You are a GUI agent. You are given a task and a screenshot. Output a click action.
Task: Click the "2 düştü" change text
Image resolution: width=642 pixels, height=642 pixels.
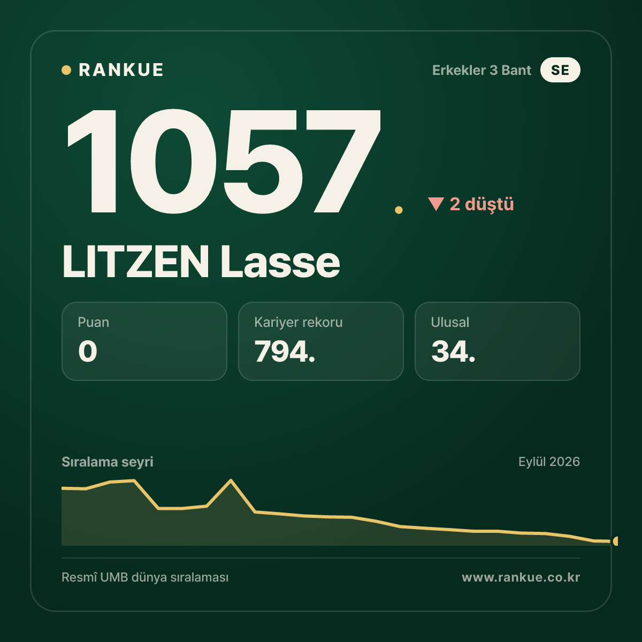pyautogui.click(x=481, y=204)
